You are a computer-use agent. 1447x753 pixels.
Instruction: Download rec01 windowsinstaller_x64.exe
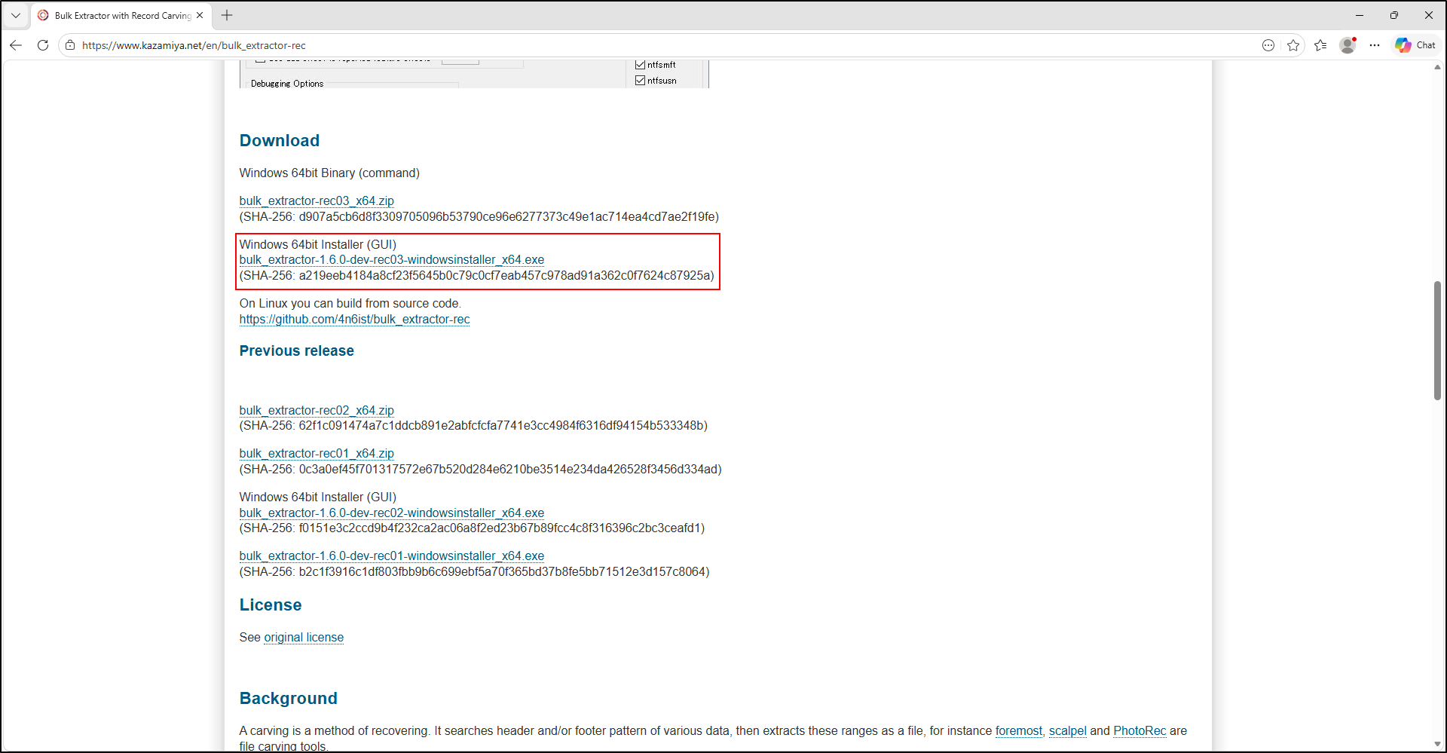tap(392, 556)
